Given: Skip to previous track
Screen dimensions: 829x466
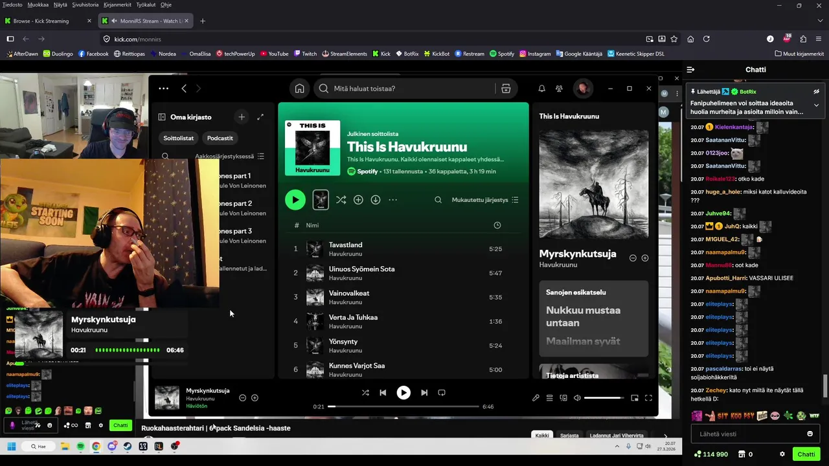Looking at the screenshot, I should tap(383, 392).
